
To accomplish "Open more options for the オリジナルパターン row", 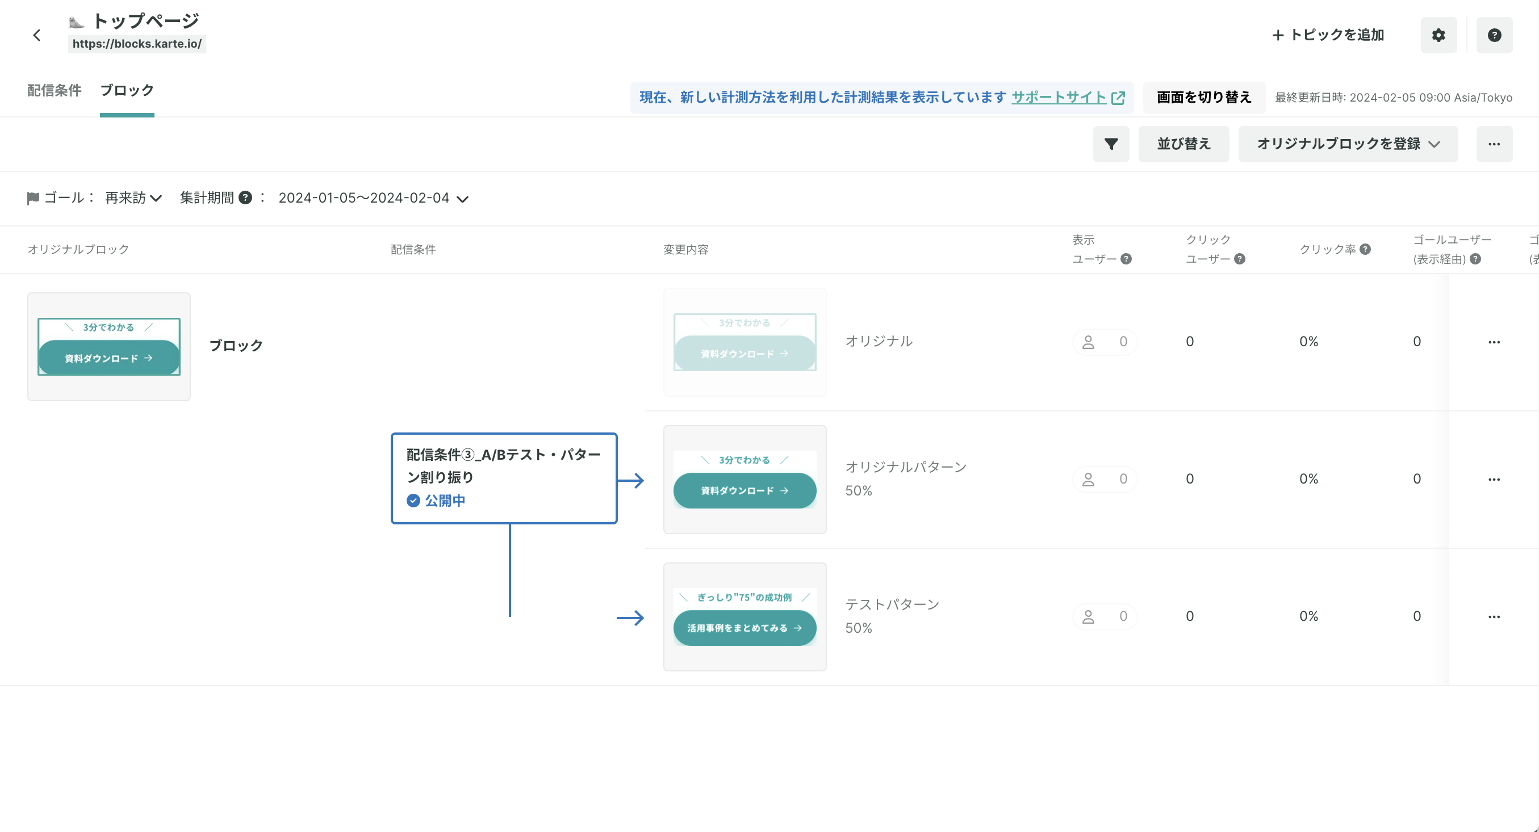I will tap(1494, 479).
